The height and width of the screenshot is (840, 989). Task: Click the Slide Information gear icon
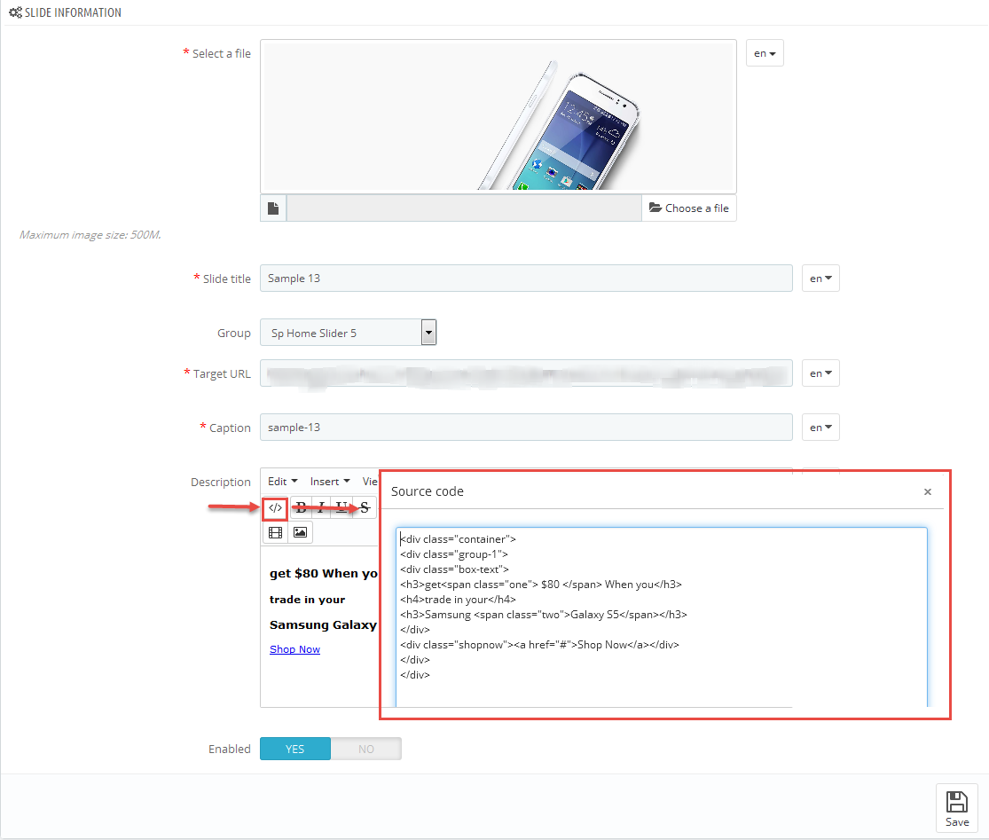(15, 12)
